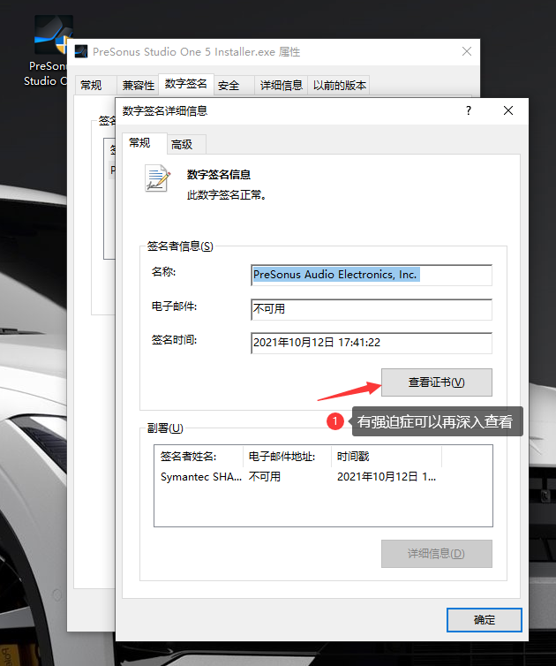
Task: Click the greyed 详细信息(D) button
Action: (x=437, y=554)
